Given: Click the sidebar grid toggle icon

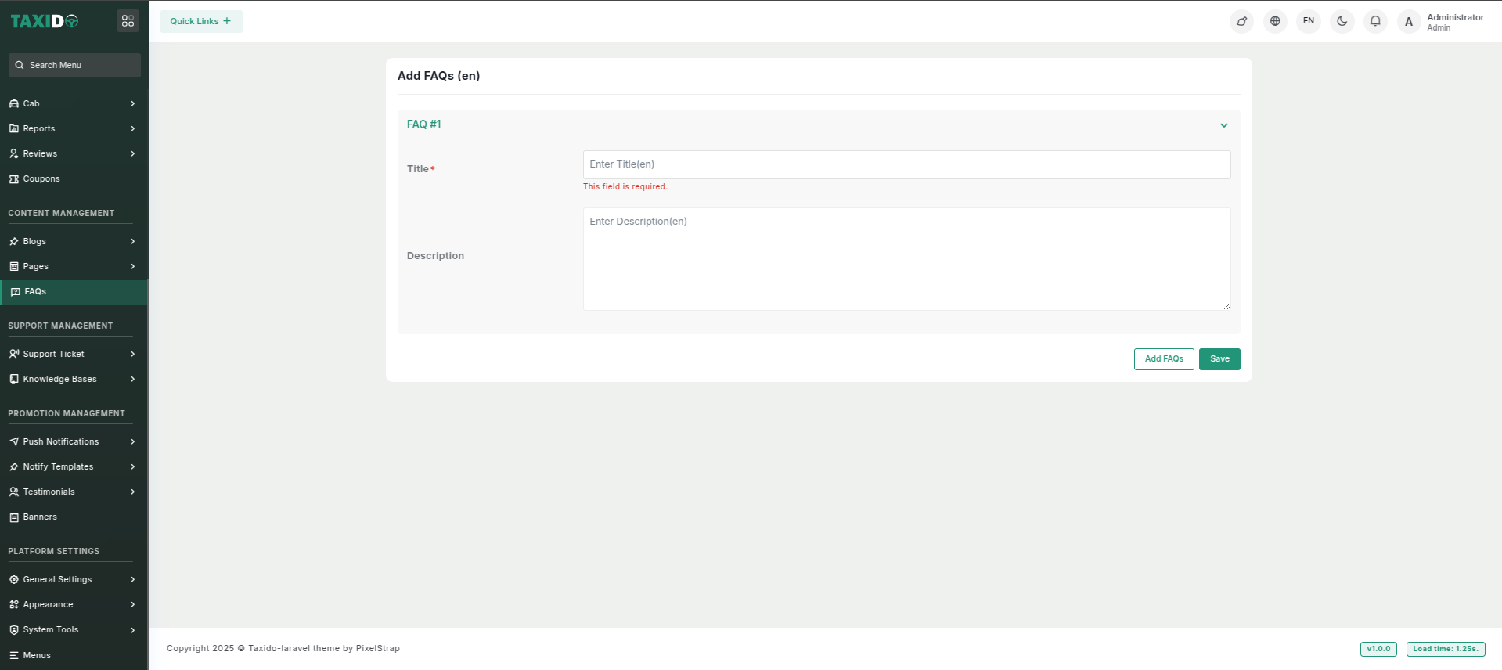Looking at the screenshot, I should click(x=128, y=21).
